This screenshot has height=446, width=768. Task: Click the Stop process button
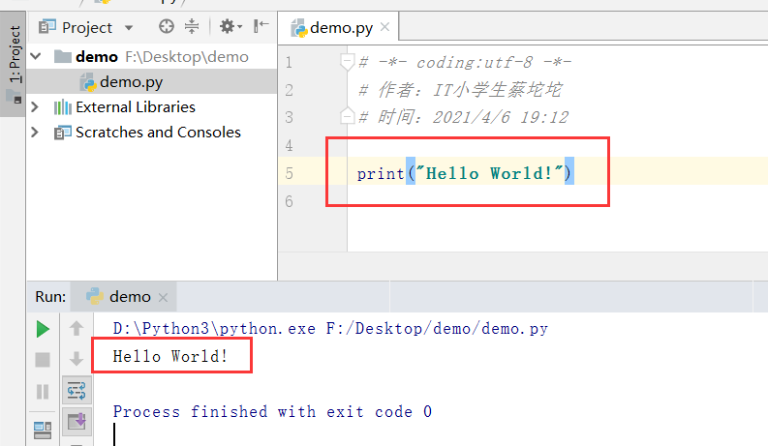tap(43, 360)
